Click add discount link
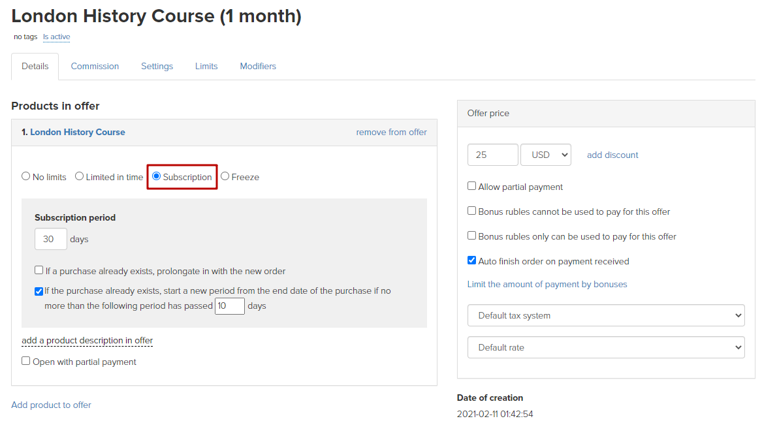Image resolution: width=762 pixels, height=423 pixels. coord(612,155)
